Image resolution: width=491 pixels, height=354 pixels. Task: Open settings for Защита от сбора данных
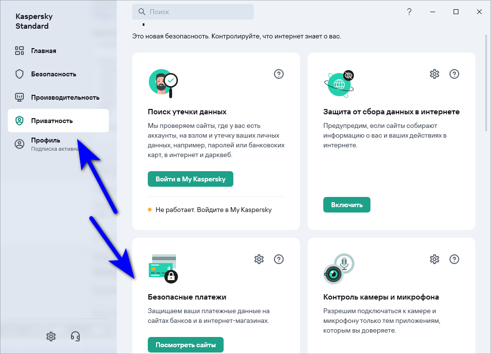434,74
